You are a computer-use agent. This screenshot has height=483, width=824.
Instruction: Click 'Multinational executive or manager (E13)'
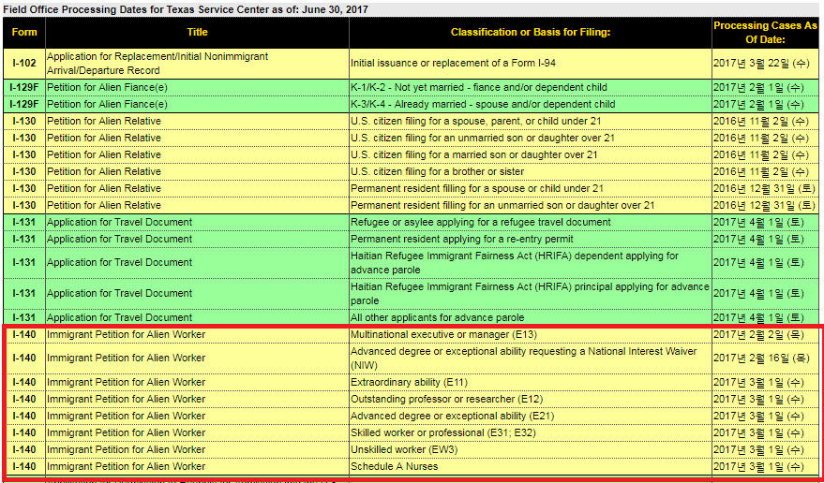pyautogui.click(x=443, y=334)
